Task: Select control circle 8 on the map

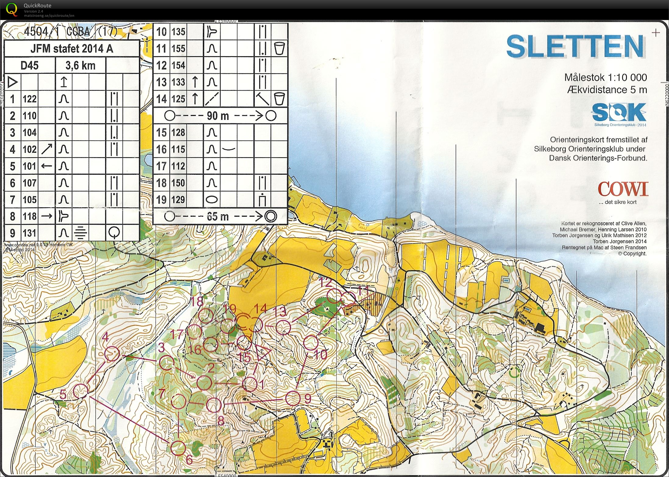Action: pos(214,405)
